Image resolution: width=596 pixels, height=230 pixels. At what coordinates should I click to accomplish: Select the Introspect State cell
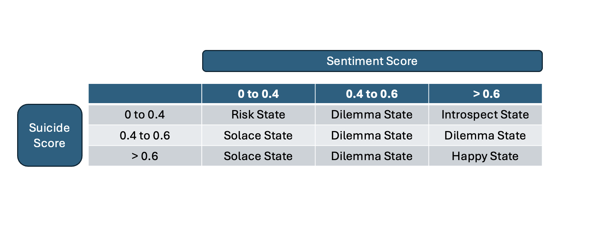485,115
